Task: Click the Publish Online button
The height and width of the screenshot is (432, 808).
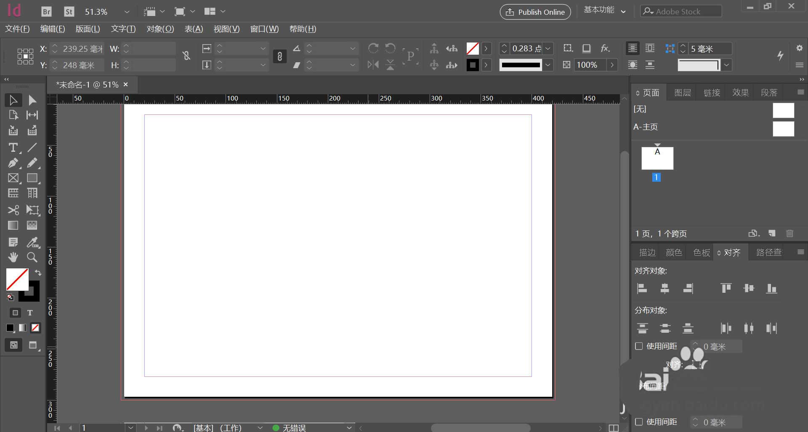Action: [535, 12]
